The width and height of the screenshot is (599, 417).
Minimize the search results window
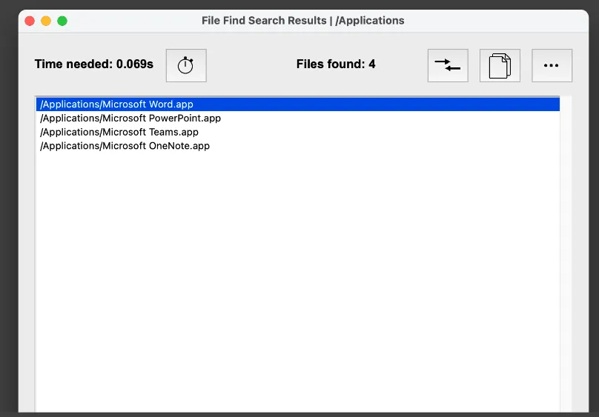pos(46,21)
